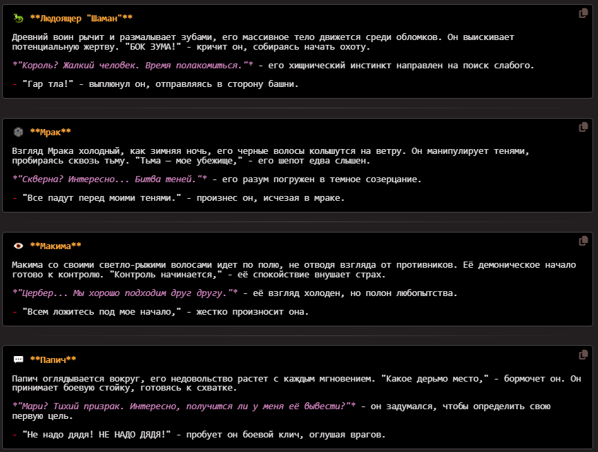Screen dimensions: 598x452
Task: Click the pink thought "Мари? Тихий призрак"
Action: 184,406
